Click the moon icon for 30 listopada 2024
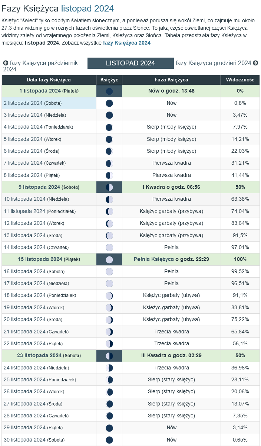This screenshot has width=261, height=446. tap(109, 440)
